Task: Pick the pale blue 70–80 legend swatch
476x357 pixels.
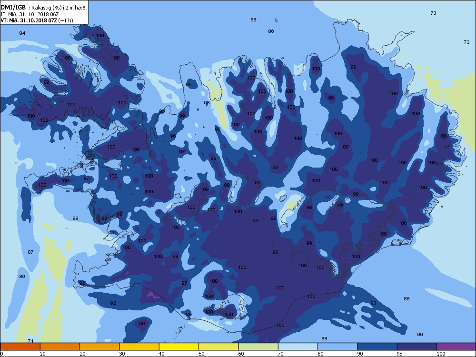Action: pos(298,347)
